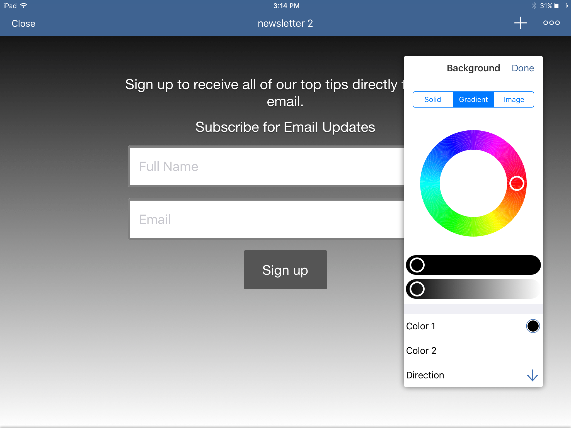Tap the brightness slider's circular handle
Image resolution: width=571 pixels, height=428 pixels.
pyautogui.click(x=417, y=289)
